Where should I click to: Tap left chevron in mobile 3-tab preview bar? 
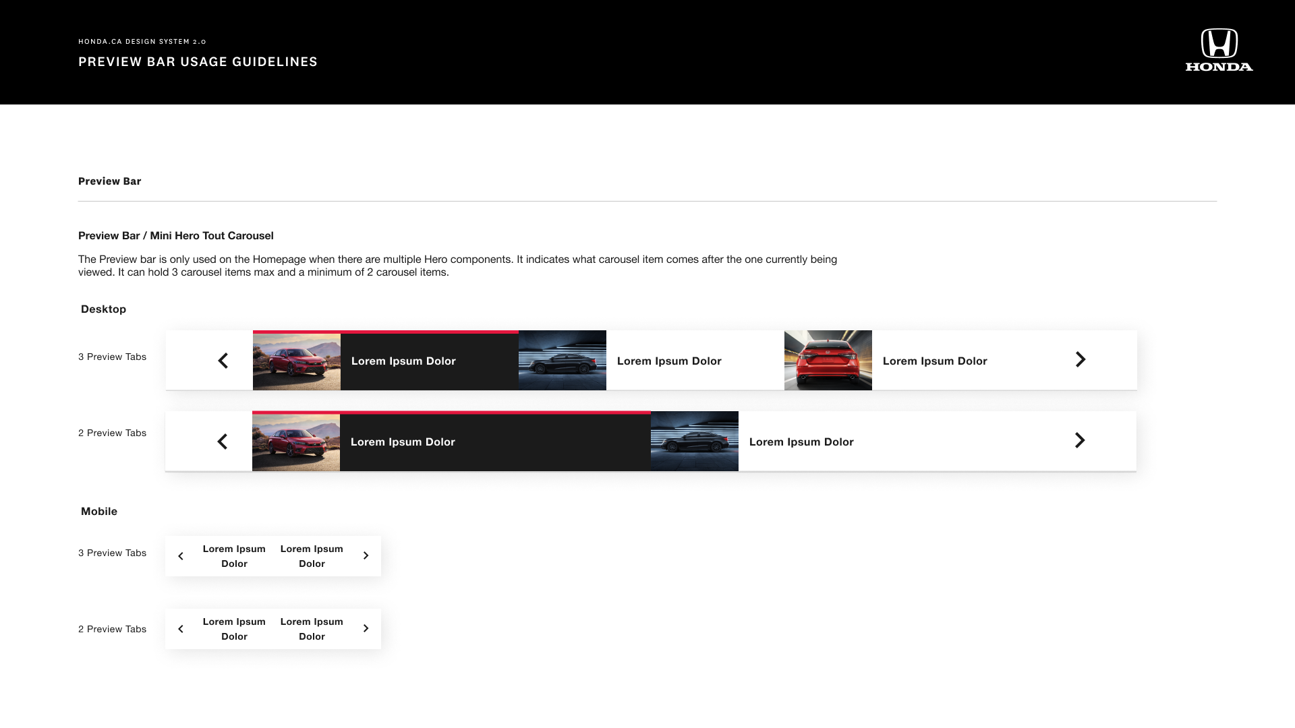(x=181, y=556)
